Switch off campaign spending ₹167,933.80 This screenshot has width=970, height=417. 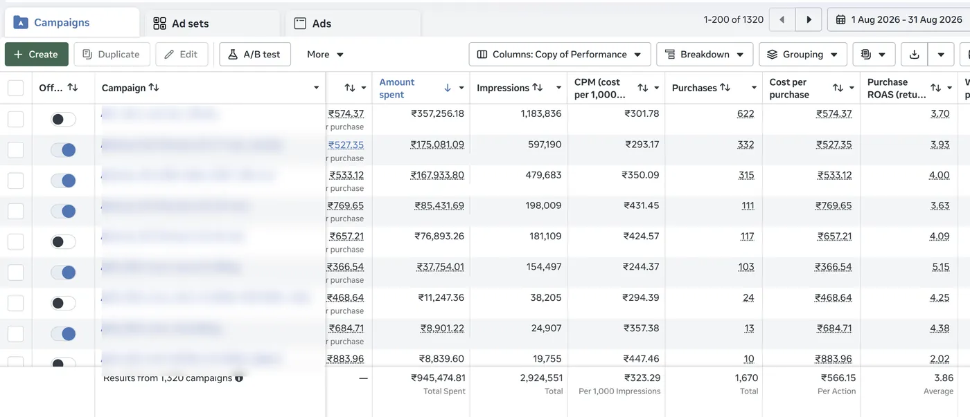(x=63, y=180)
